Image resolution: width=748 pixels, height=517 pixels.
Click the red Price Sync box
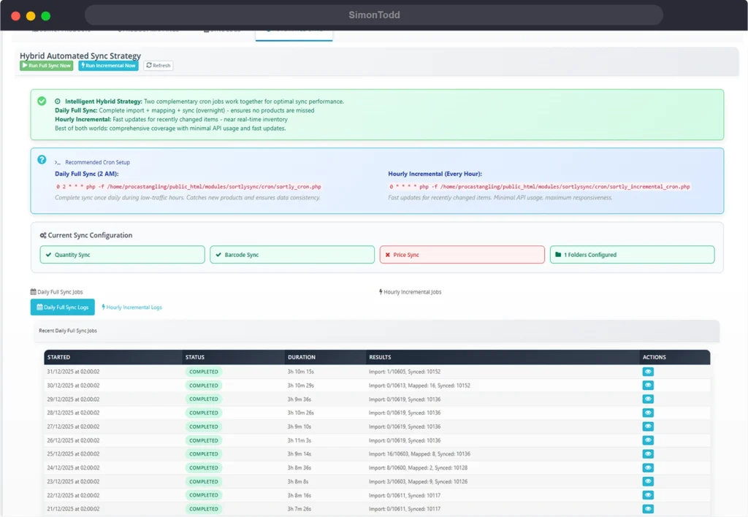click(462, 255)
